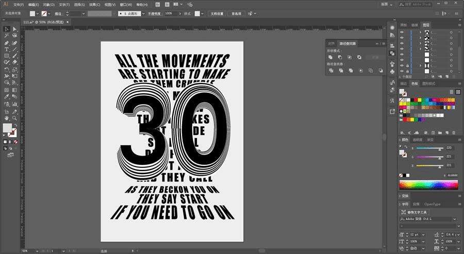Switch to the 对齐 tab in Pathfinder panel
464x254 pixels.
point(331,44)
